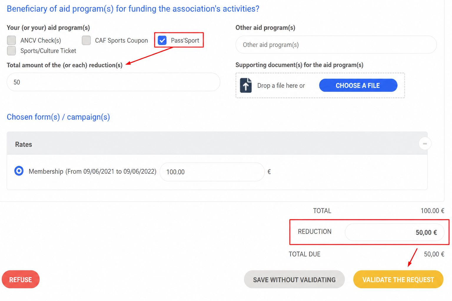Click the Pass'Sport label text
Viewport: 452px width, 301px height.
coord(185,41)
